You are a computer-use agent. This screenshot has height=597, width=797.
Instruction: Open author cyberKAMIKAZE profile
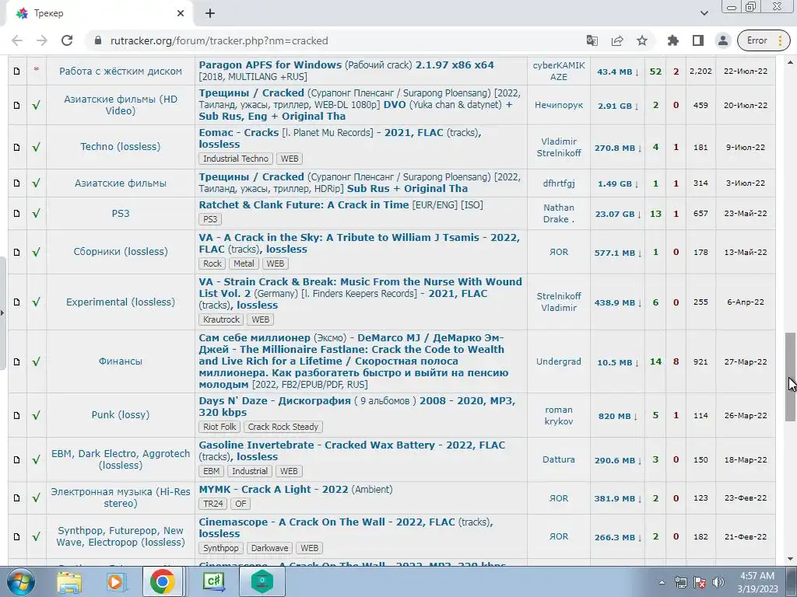pos(559,71)
